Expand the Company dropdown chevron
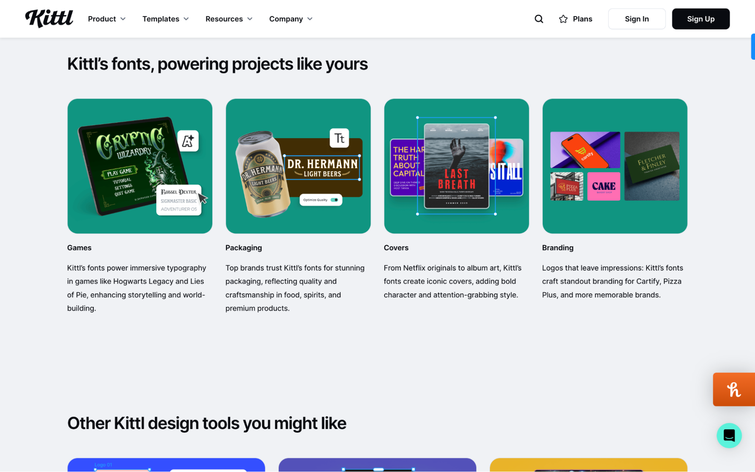The width and height of the screenshot is (755, 472). [x=310, y=19]
